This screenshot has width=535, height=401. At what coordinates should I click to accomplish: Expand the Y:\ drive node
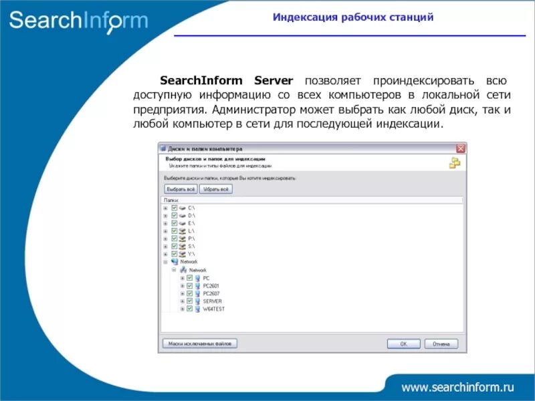tap(165, 255)
